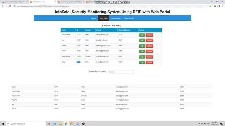Click Female in Rose Anne's table row
The image size is (225, 126).
[88, 56]
